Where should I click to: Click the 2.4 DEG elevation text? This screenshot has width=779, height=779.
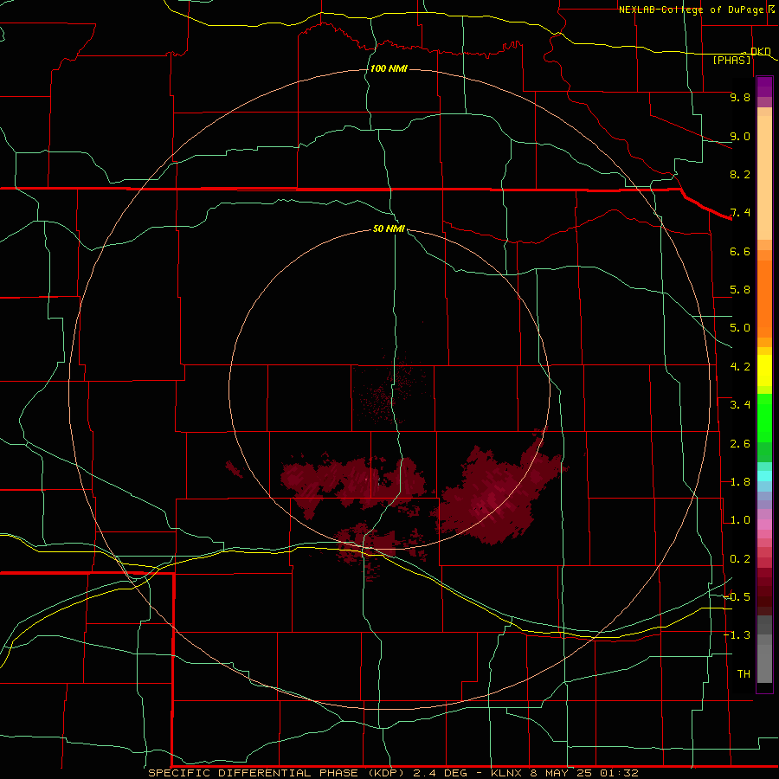click(x=441, y=773)
